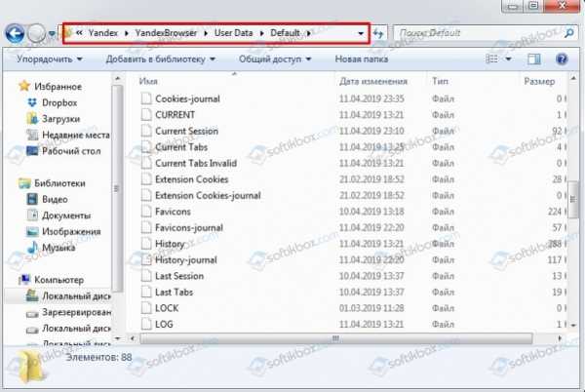Click the Last Session file icon

click(x=146, y=276)
